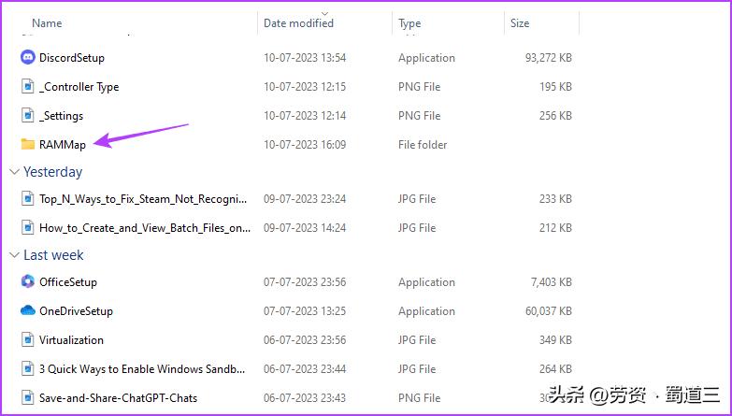Click the File folder type of RAMMap
The image size is (732, 416).
(423, 145)
